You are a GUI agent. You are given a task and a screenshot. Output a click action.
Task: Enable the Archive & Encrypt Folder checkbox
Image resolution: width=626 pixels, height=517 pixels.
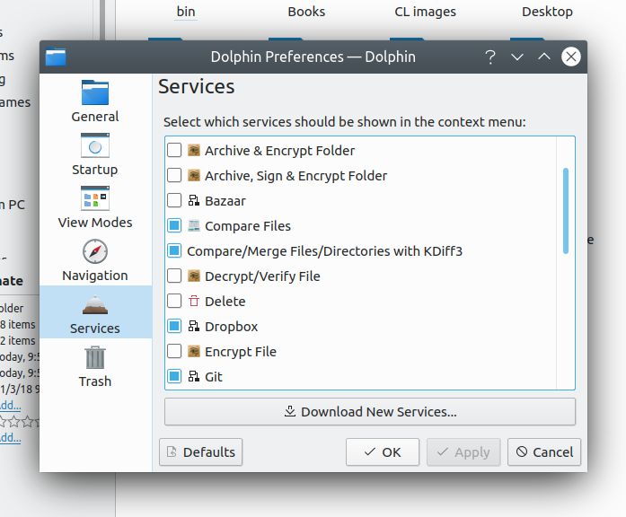(174, 151)
